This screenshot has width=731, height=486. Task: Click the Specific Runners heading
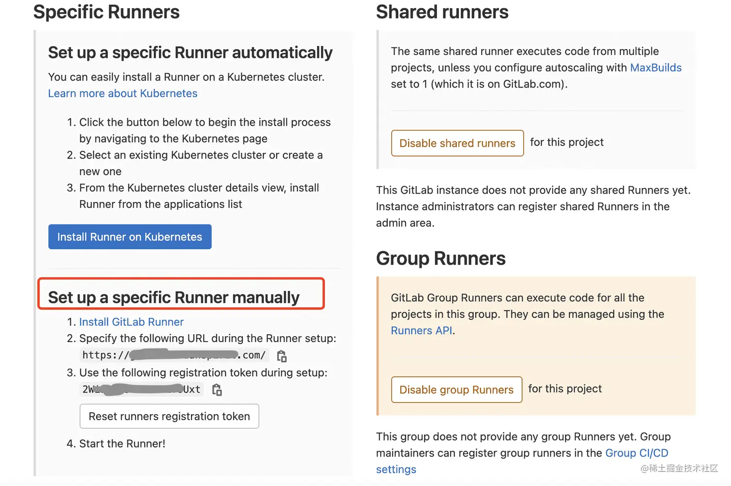106,12
